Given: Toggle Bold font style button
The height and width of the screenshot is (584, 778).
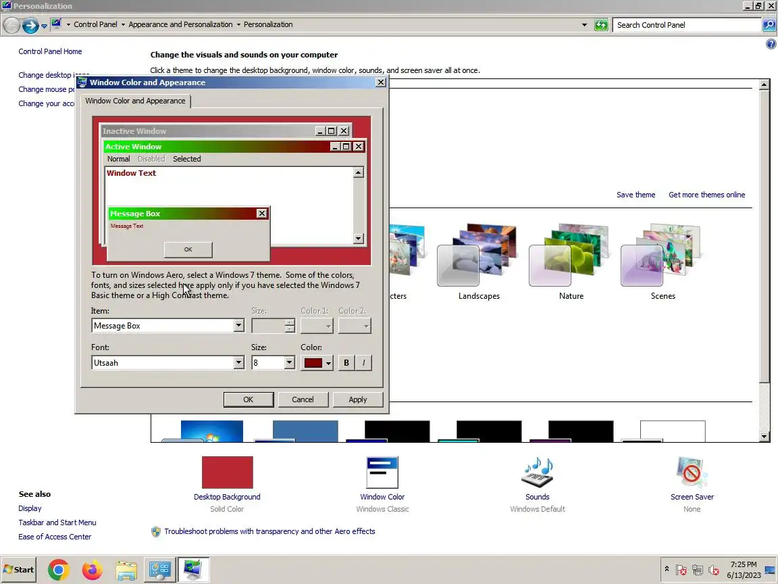Looking at the screenshot, I should [346, 363].
